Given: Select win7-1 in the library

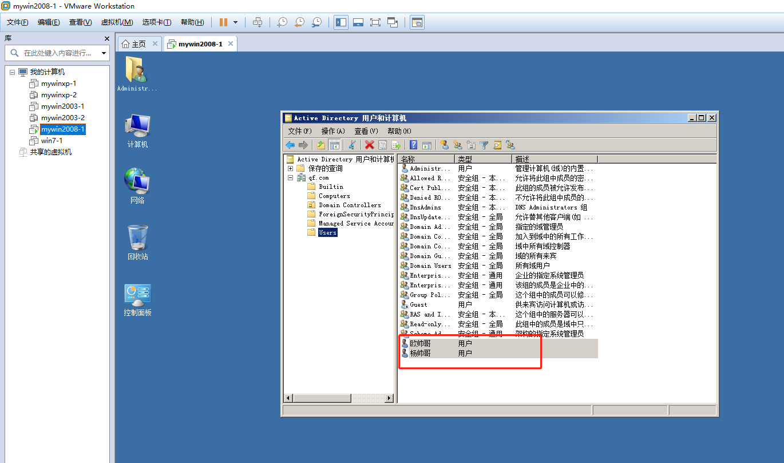Looking at the screenshot, I should tap(52, 141).
